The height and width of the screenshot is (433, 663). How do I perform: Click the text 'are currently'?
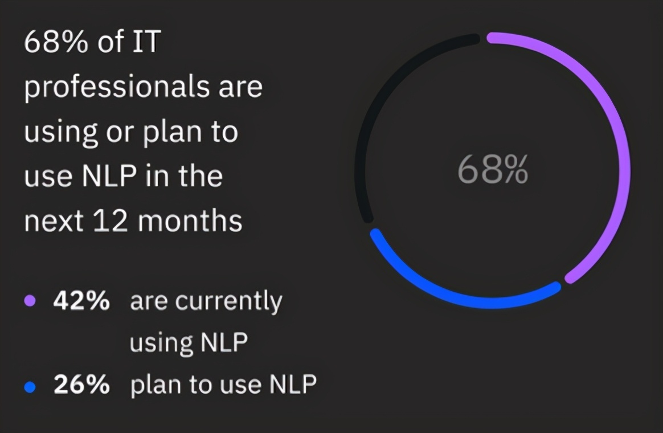click(x=206, y=302)
